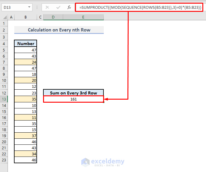
Task: Select row 7 header
Action: [4, 62]
